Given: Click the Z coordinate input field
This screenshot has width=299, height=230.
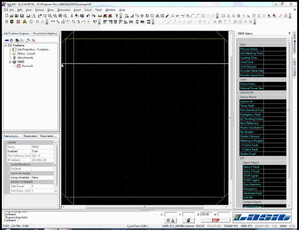Looking at the screenshot, I should click(x=207, y=214).
